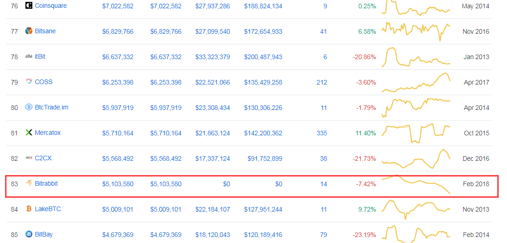The width and height of the screenshot is (507, 243).
Task: Click Coinsquare's market count 9
Action: coord(325,6)
